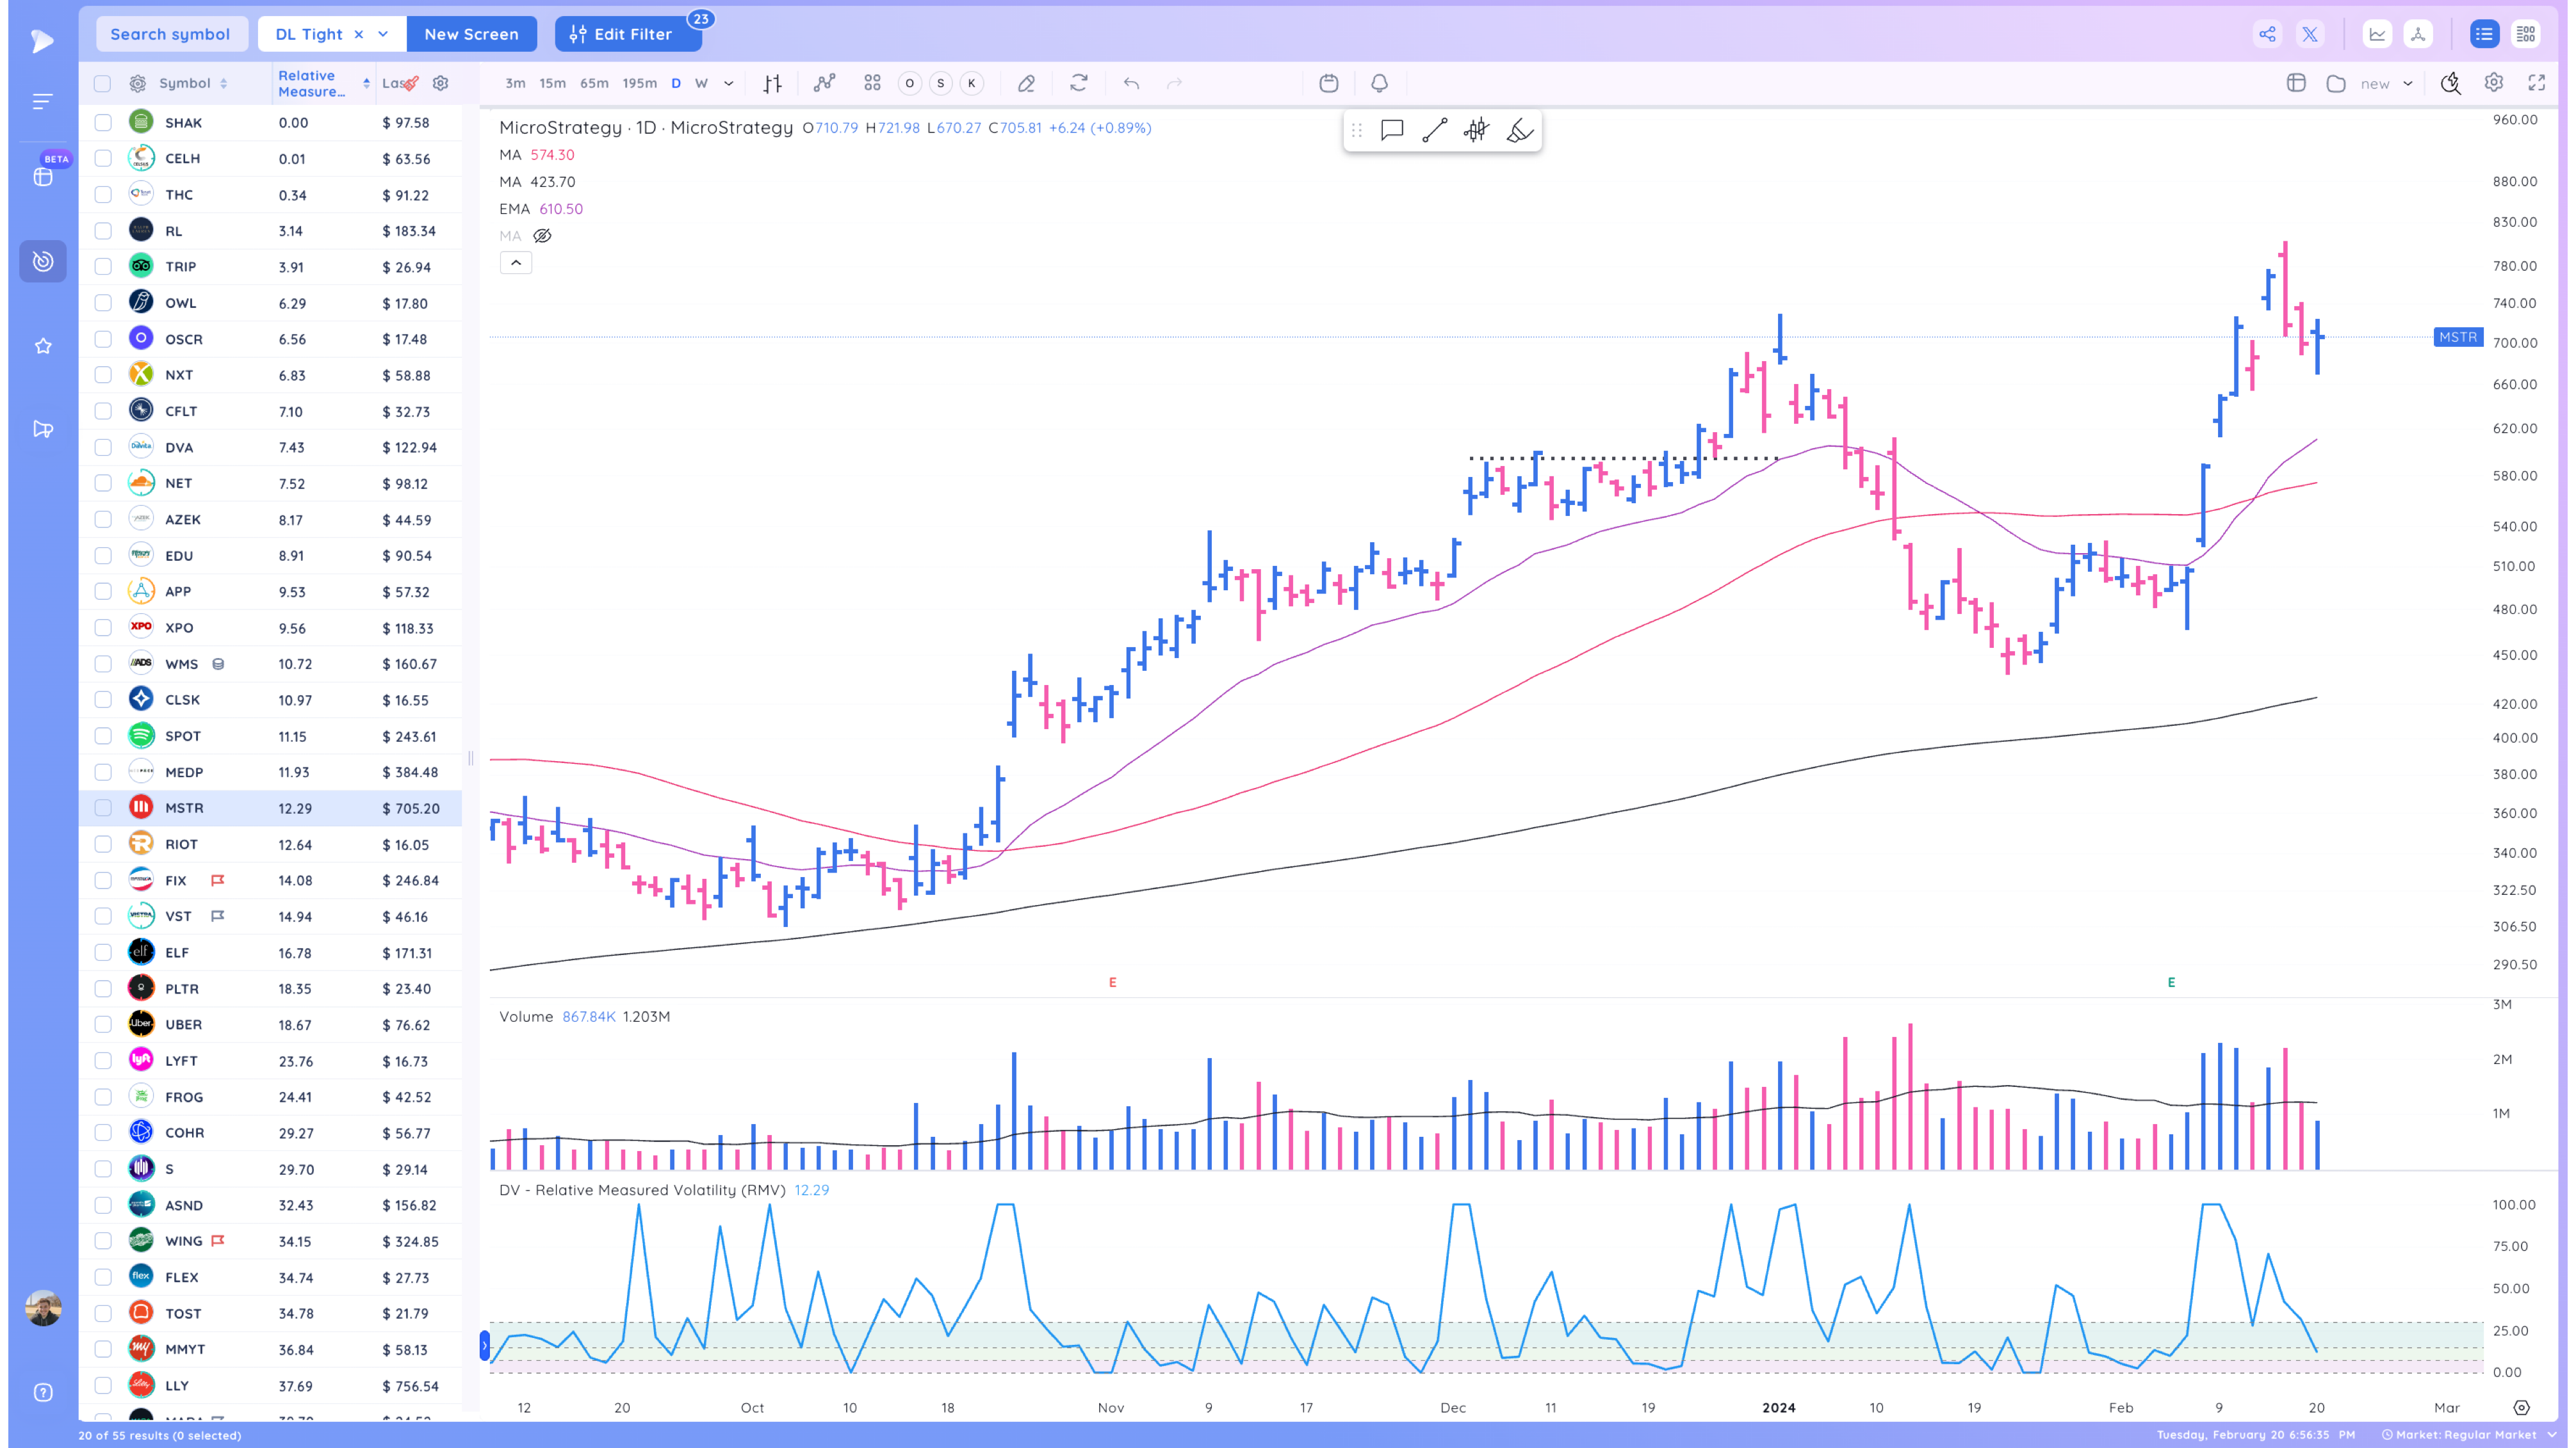Collapse the indicator legend chevron

(x=516, y=263)
